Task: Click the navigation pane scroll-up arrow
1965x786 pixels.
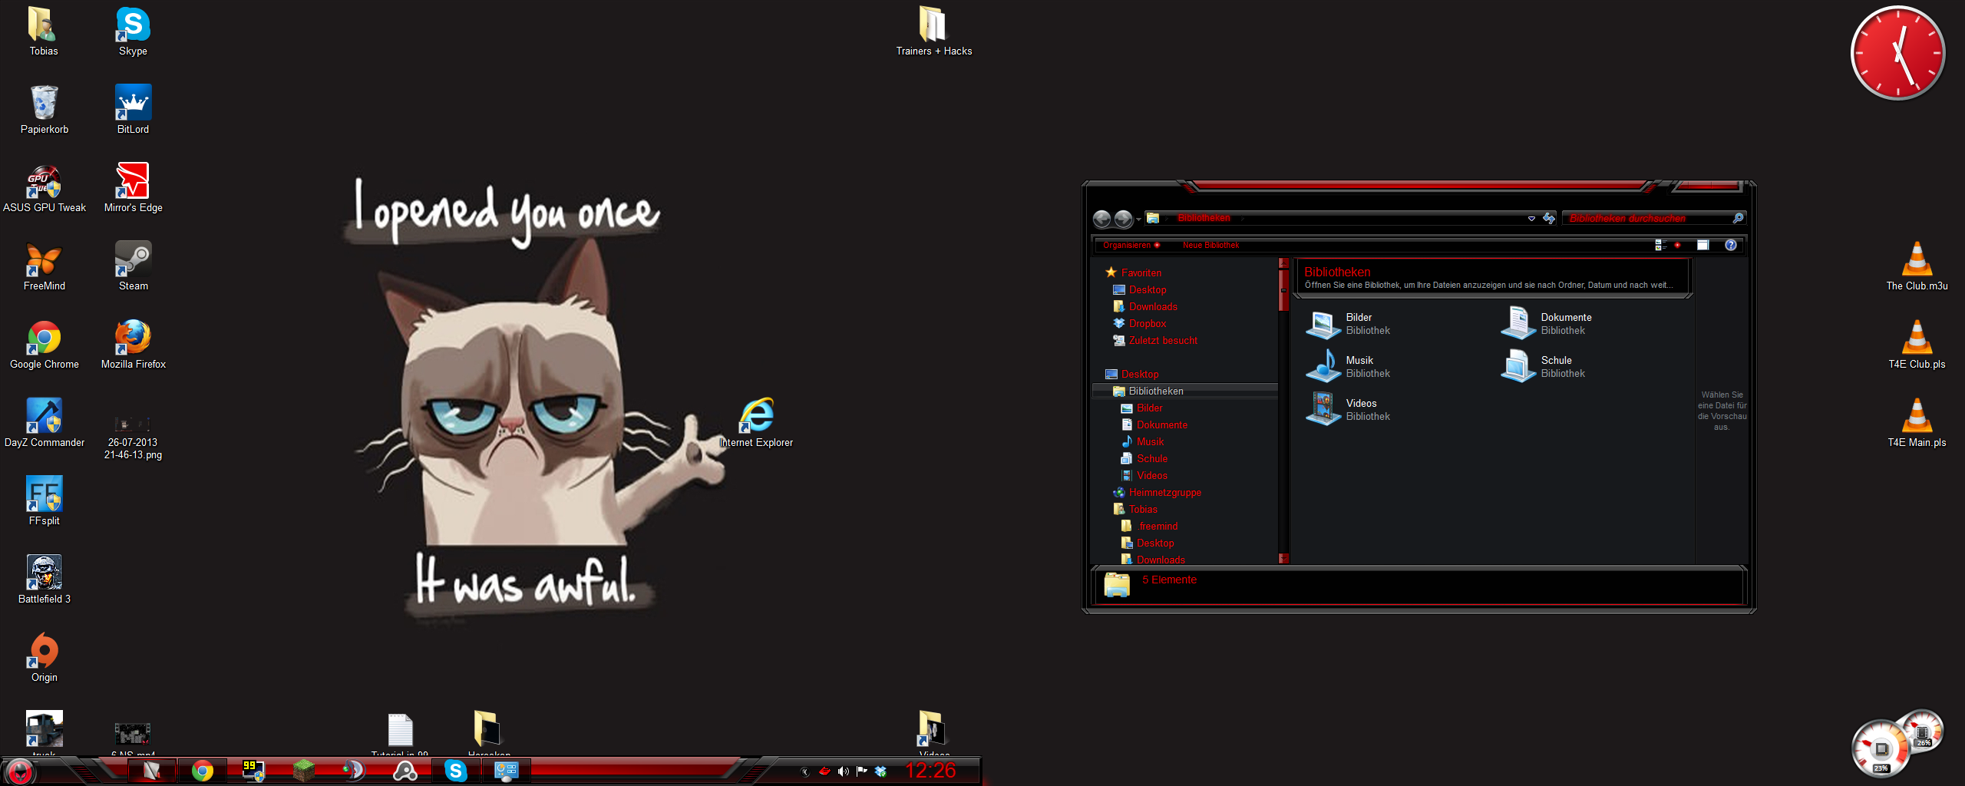Action: (1283, 263)
